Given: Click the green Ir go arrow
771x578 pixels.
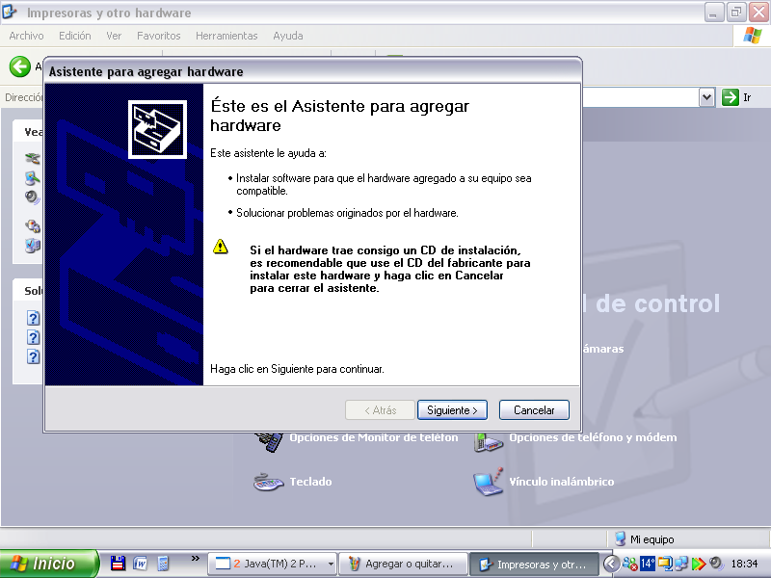Looking at the screenshot, I should point(731,96).
